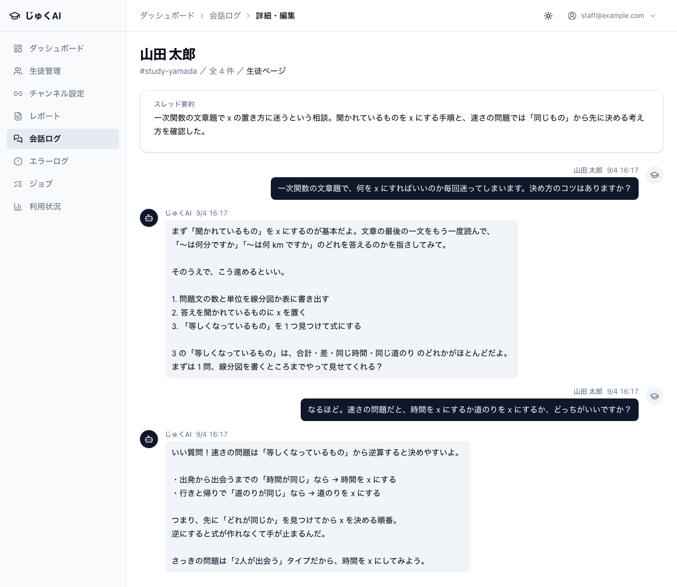Screen dimensions: 677x587
Task: Click the bullet ・出発から出会うまでの「時間が同じ」
Action: [x=284, y=480]
